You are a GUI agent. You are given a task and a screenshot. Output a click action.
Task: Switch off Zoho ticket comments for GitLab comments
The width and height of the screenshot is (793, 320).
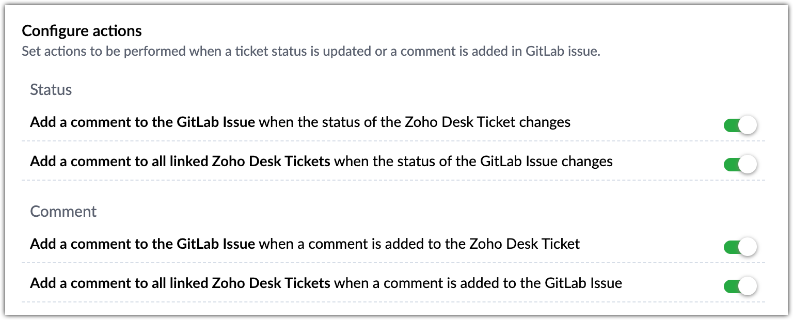click(x=740, y=286)
